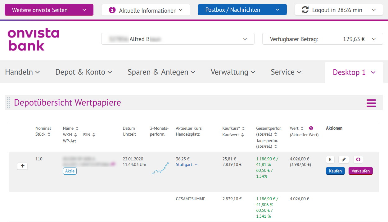Viewport: 388px width, 222px height.
Task: Sort by Tagesperformance column arrows
Action: [x=276, y=146]
